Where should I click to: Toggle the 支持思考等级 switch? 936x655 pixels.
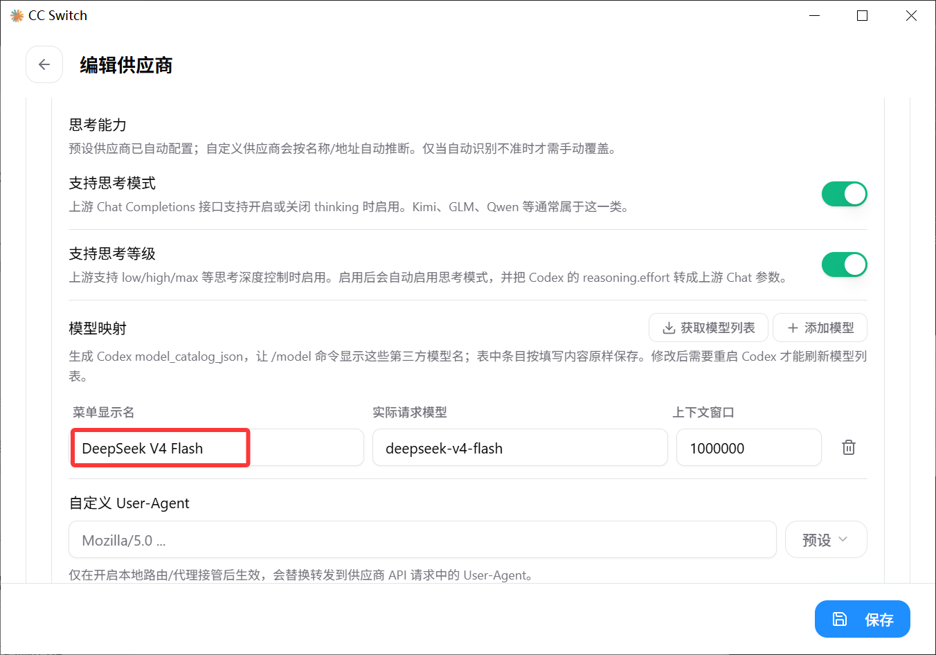[844, 264]
